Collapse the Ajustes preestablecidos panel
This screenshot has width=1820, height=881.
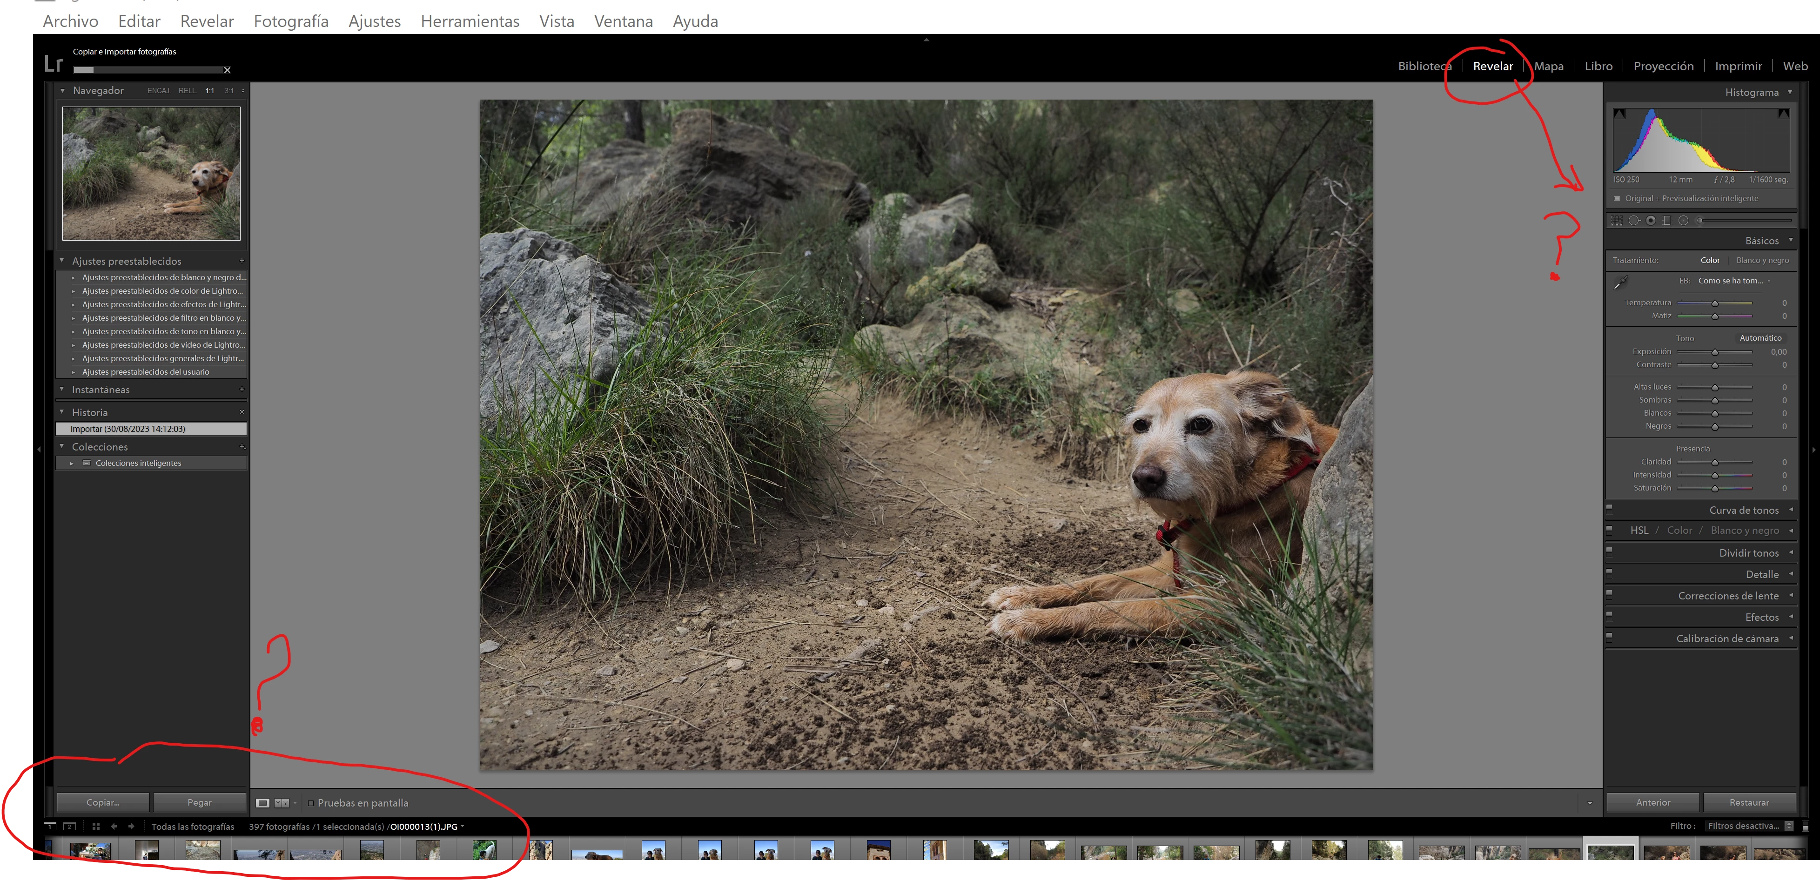click(x=62, y=261)
